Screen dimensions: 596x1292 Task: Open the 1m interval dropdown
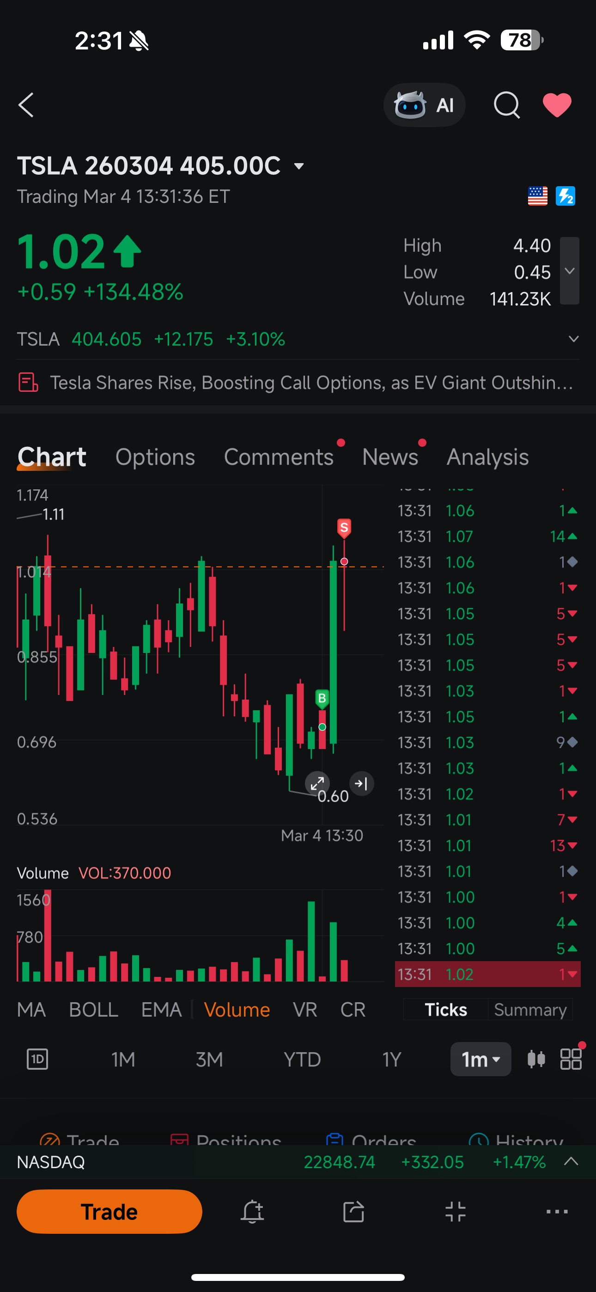click(x=480, y=1059)
